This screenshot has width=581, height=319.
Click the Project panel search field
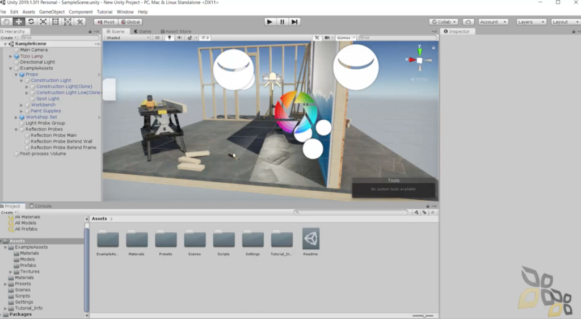click(x=351, y=212)
